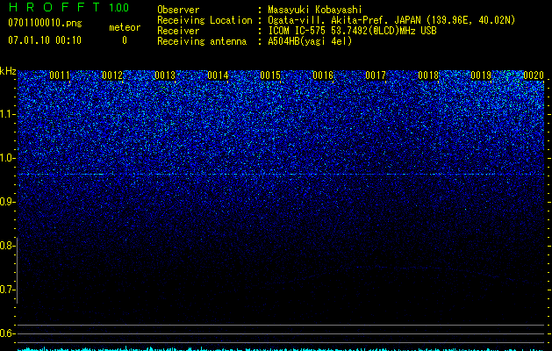552x351 pixels.
Task: Click the kHz axis unit label
Action: 8,71
